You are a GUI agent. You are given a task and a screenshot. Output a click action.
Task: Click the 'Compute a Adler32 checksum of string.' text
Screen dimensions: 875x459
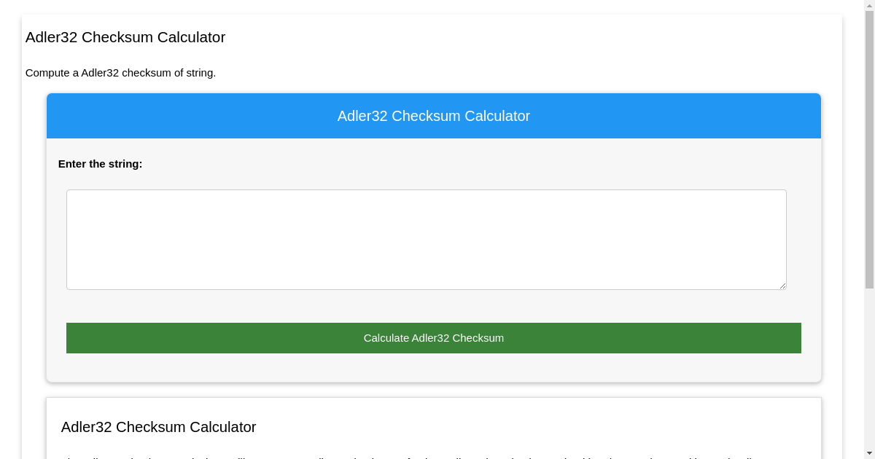[x=121, y=73]
